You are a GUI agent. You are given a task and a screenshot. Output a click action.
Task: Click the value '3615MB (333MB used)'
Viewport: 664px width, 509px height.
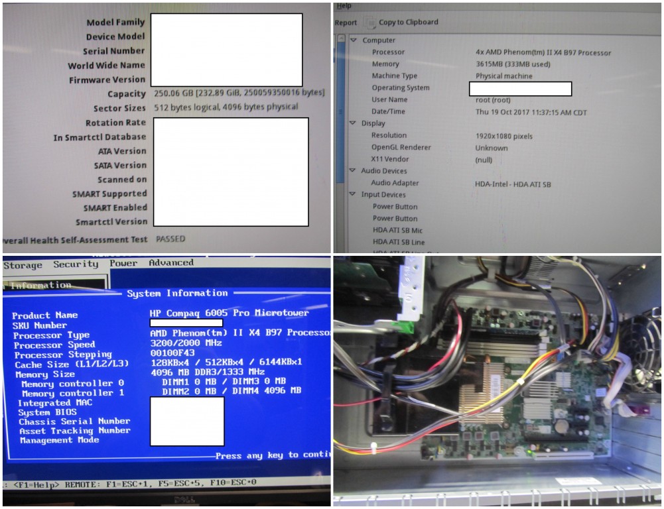click(513, 64)
